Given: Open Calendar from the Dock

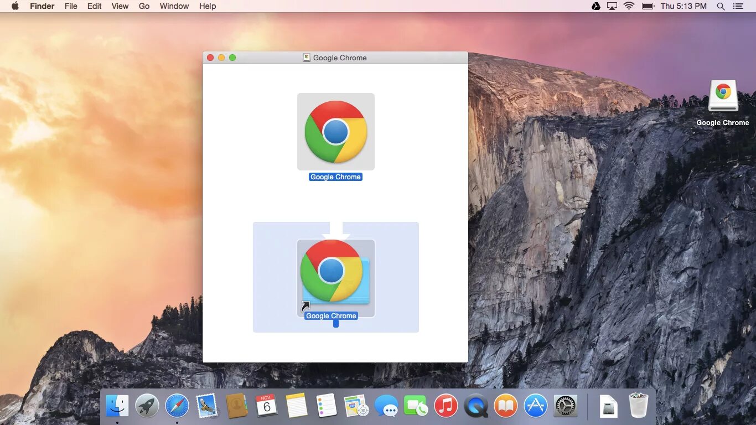Looking at the screenshot, I should pos(267,406).
